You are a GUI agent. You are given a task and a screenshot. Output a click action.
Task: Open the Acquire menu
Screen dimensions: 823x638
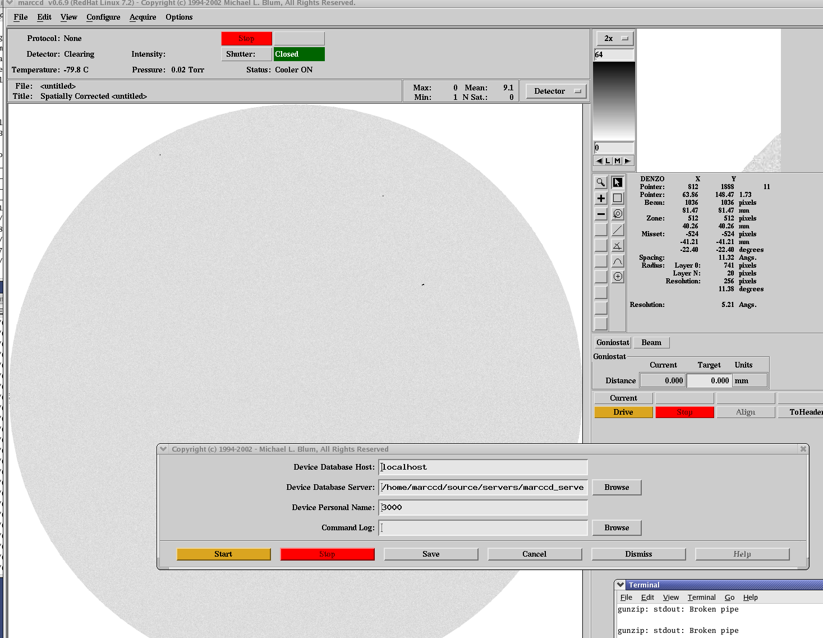(142, 17)
